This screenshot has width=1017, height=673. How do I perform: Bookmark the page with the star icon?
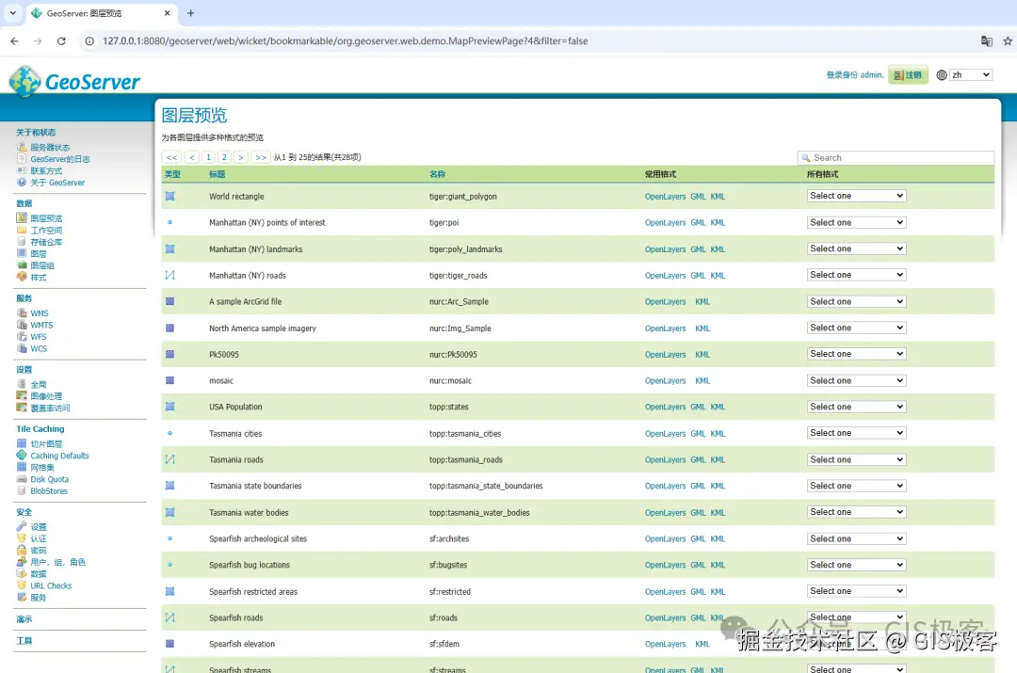coord(1008,40)
